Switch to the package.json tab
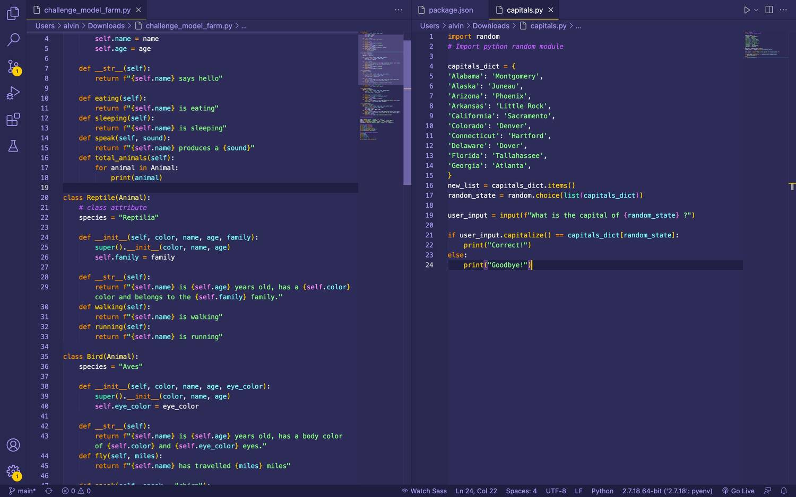The height and width of the screenshot is (497, 796). (450, 10)
